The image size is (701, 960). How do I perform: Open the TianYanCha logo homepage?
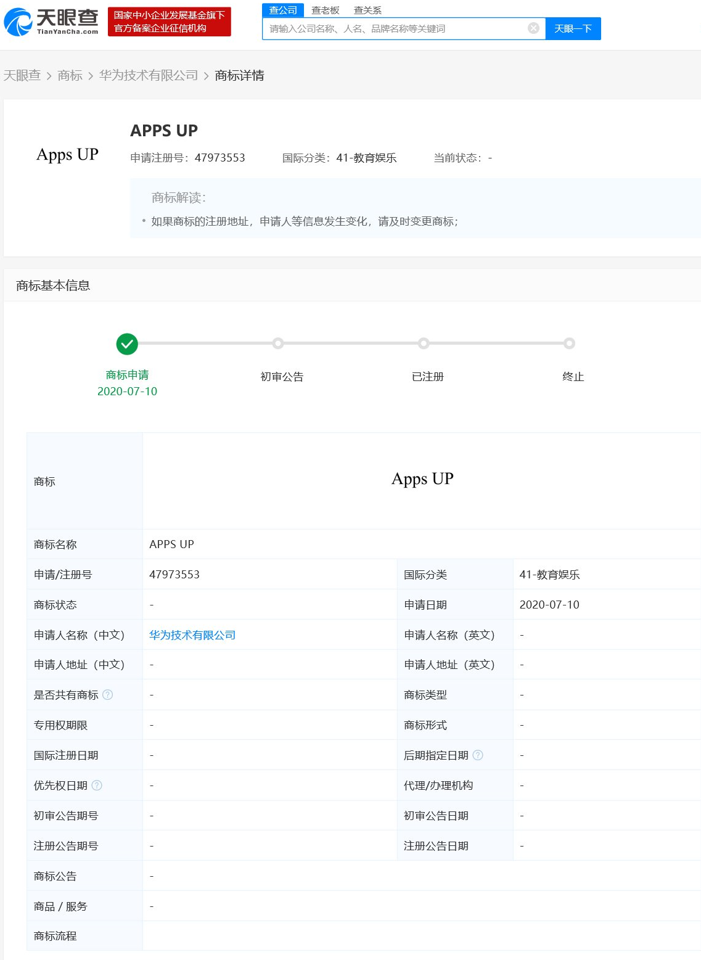point(51,22)
